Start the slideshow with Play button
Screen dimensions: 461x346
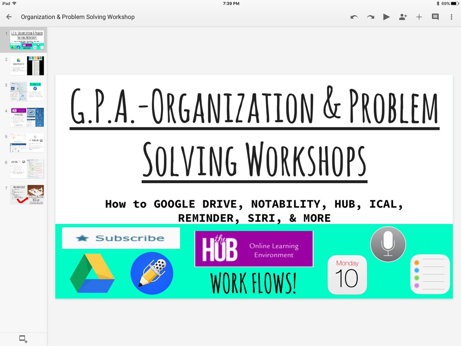pos(386,17)
